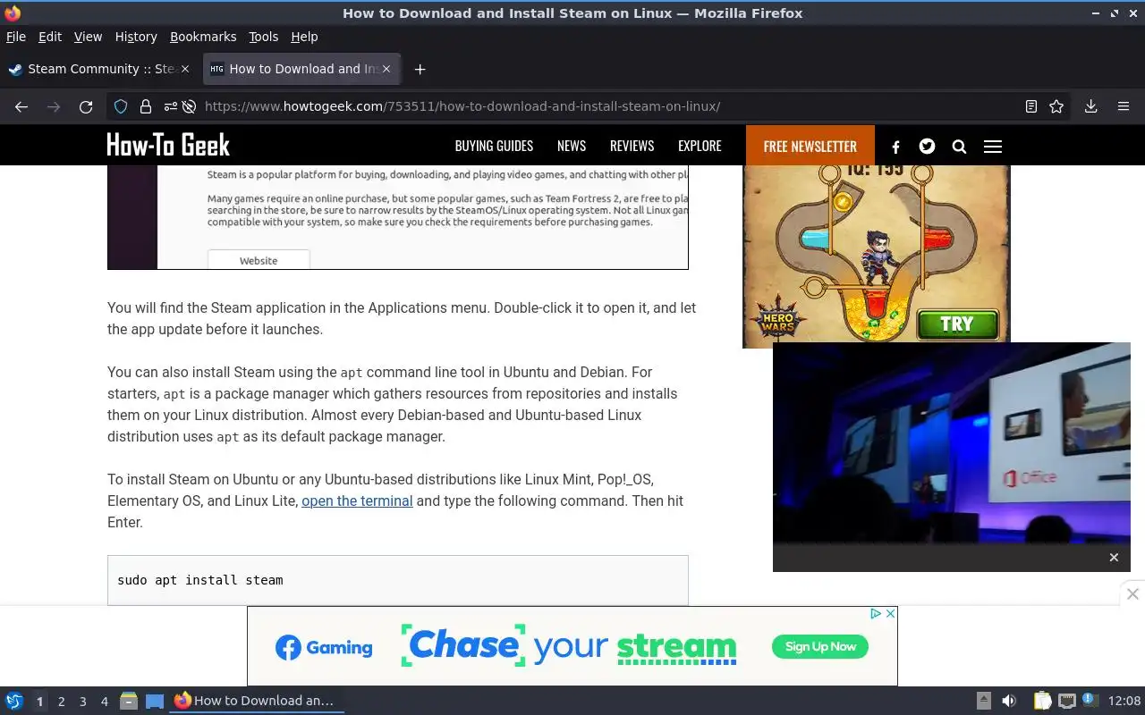Click the autoplay blocked icon

pyautogui.click(x=189, y=106)
